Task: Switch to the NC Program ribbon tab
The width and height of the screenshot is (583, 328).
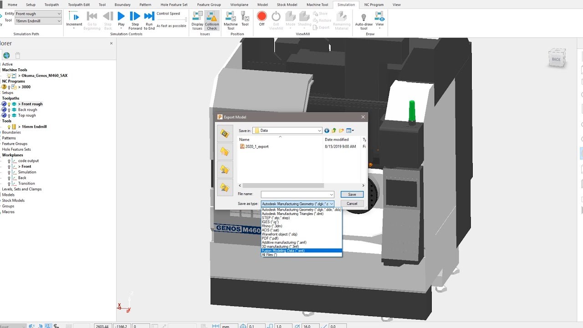Action: [x=374, y=5]
